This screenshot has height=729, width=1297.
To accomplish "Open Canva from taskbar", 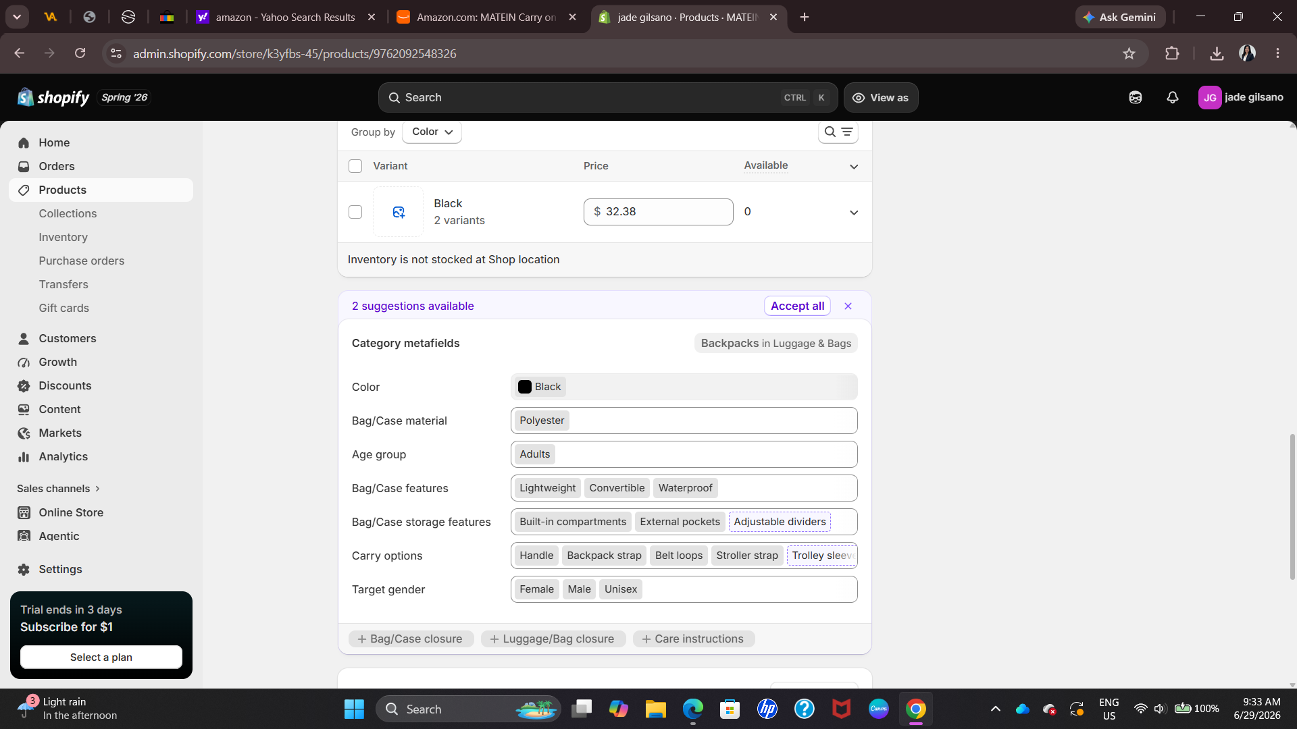I will coord(878,709).
